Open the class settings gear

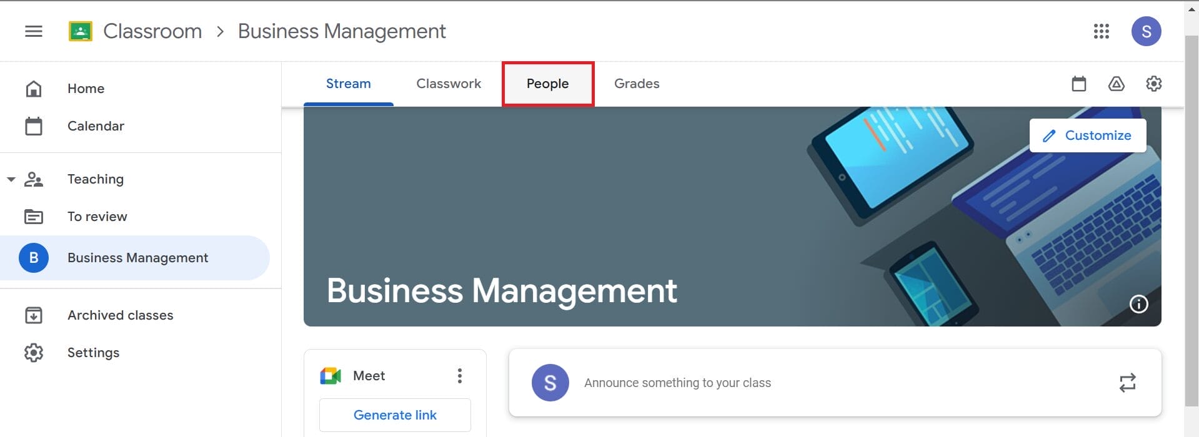[x=1154, y=84]
